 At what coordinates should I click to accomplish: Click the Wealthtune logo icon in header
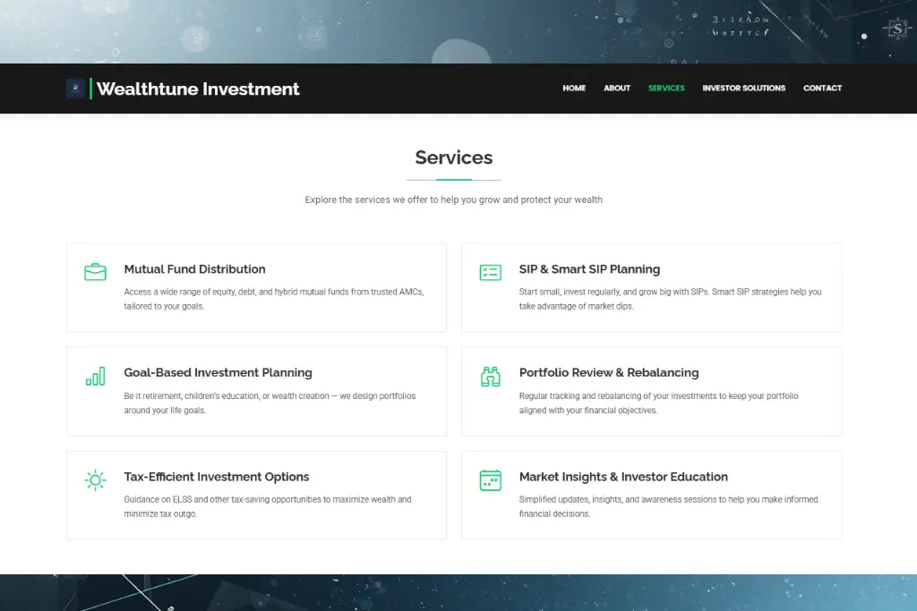point(75,89)
